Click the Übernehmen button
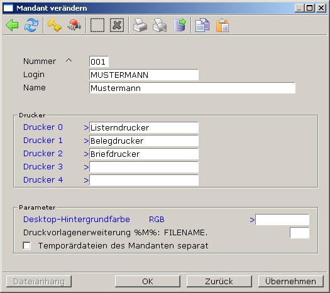The image size is (330, 293). point(290,282)
